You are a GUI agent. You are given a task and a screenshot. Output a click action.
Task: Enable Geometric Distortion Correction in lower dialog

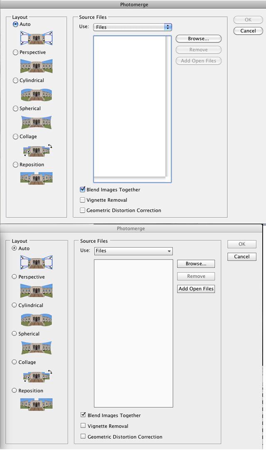click(x=83, y=436)
